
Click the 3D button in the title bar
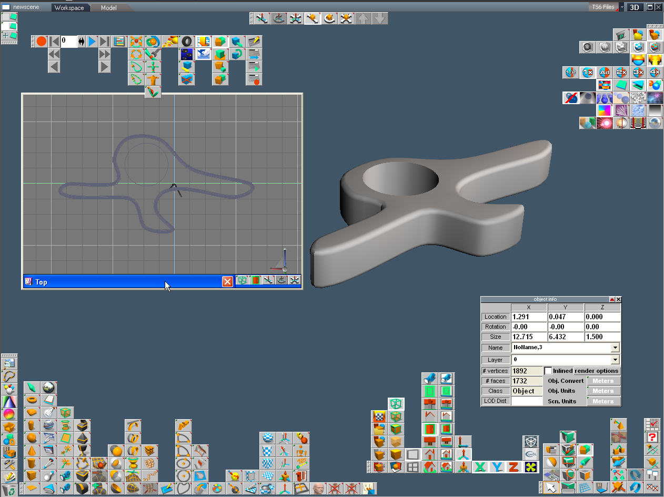(x=635, y=7)
